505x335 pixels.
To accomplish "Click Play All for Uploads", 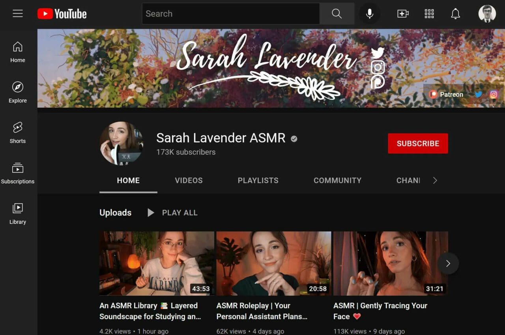I will click(172, 213).
